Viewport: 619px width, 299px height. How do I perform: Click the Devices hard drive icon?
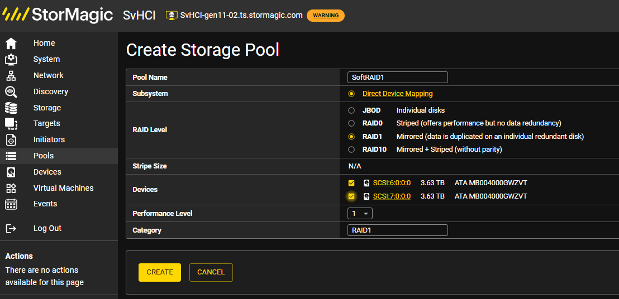pyautogui.click(x=11, y=172)
